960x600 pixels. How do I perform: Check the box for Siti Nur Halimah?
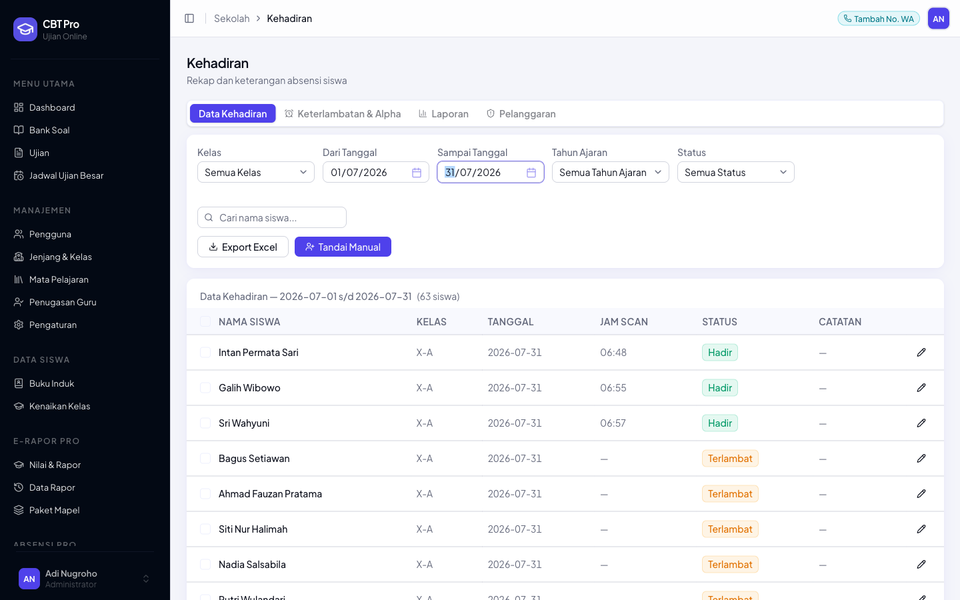tap(205, 529)
